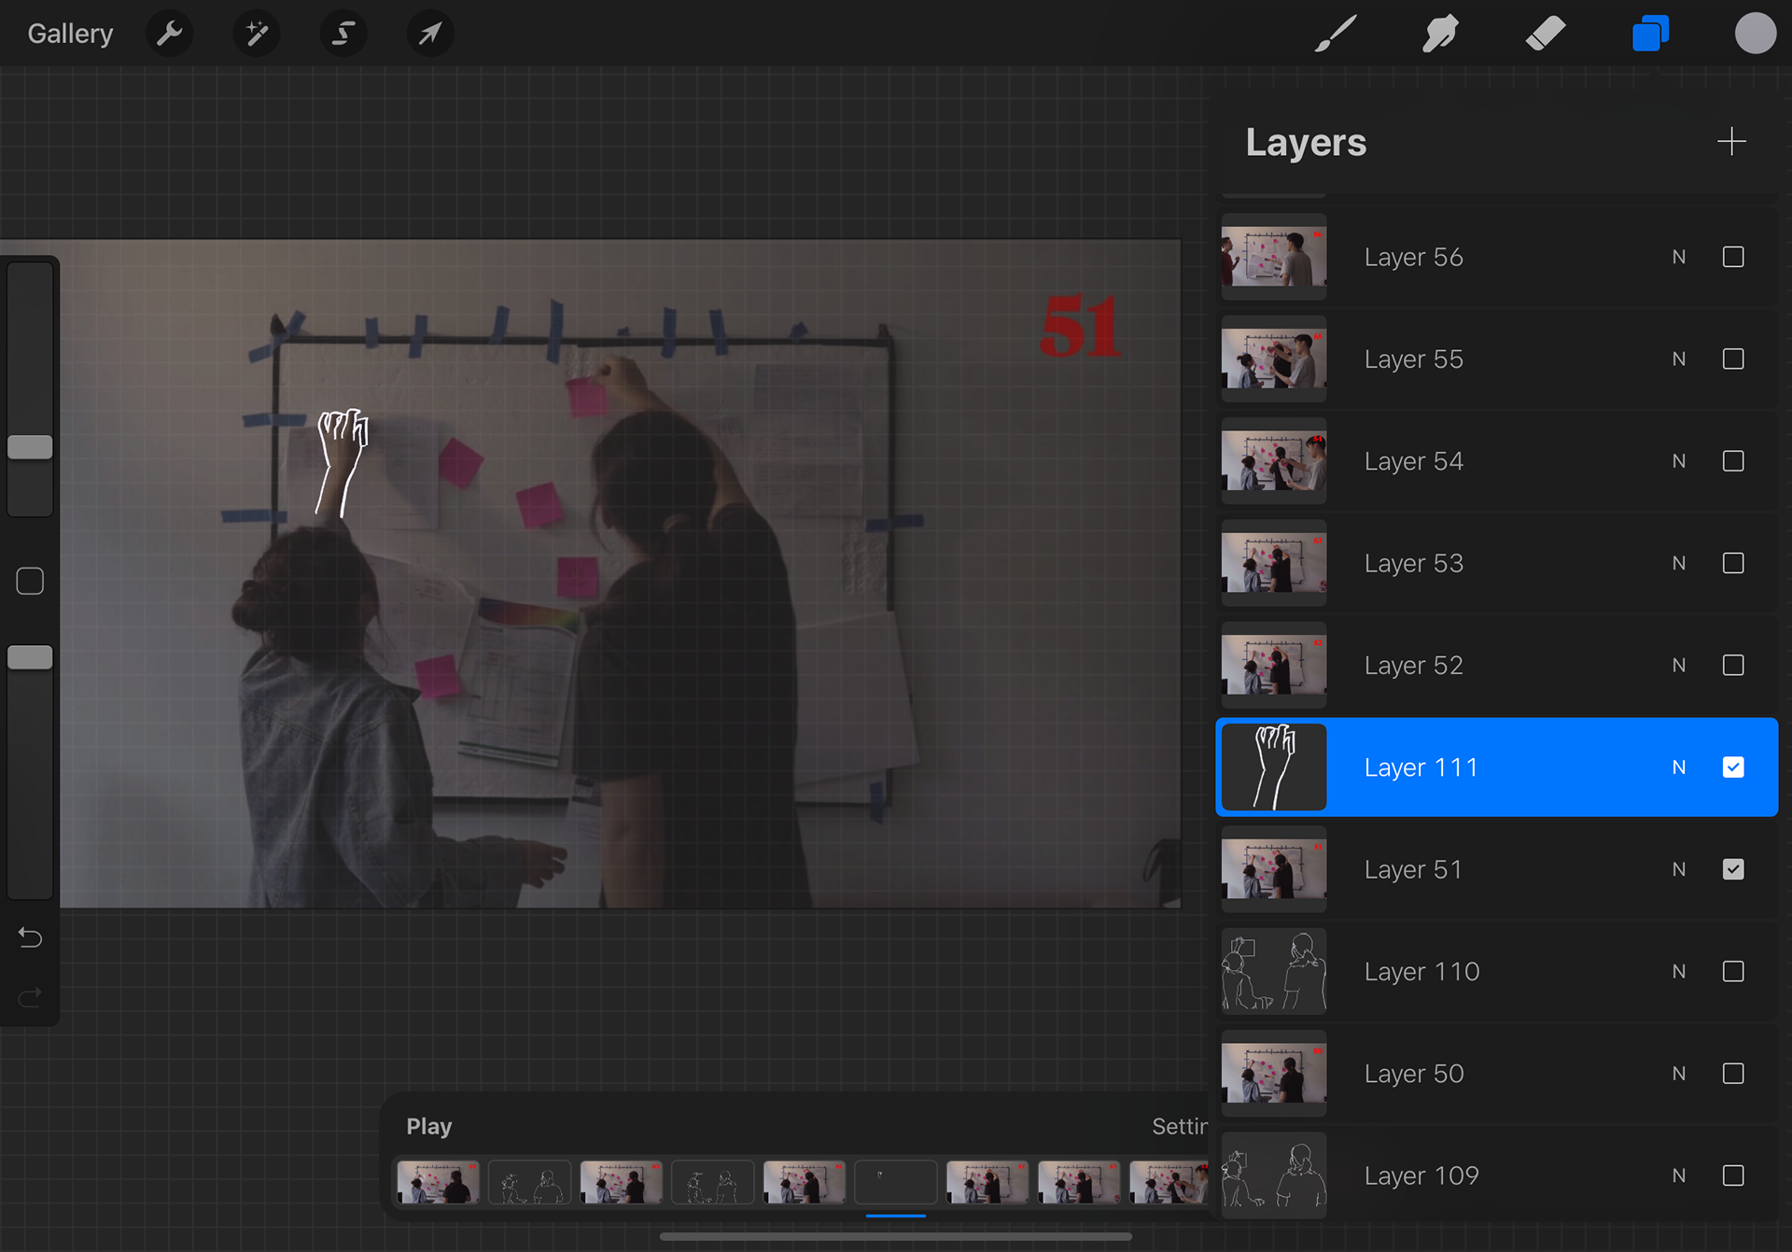Viewport: 1792px width, 1252px height.
Task: Select the Smudge finger tool
Action: (1440, 34)
